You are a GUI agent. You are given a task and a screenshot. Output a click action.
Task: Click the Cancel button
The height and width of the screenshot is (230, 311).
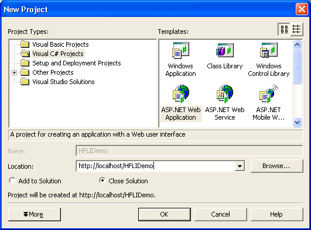(x=221, y=214)
